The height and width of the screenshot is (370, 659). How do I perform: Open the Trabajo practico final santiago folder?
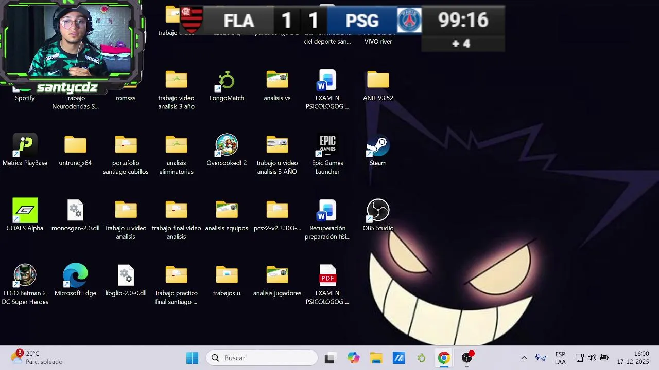point(176,285)
